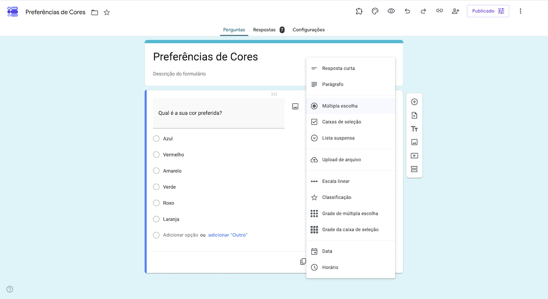Add collaborators with the person-plus icon
Viewport: 548px width, 299px height.
(x=456, y=11)
